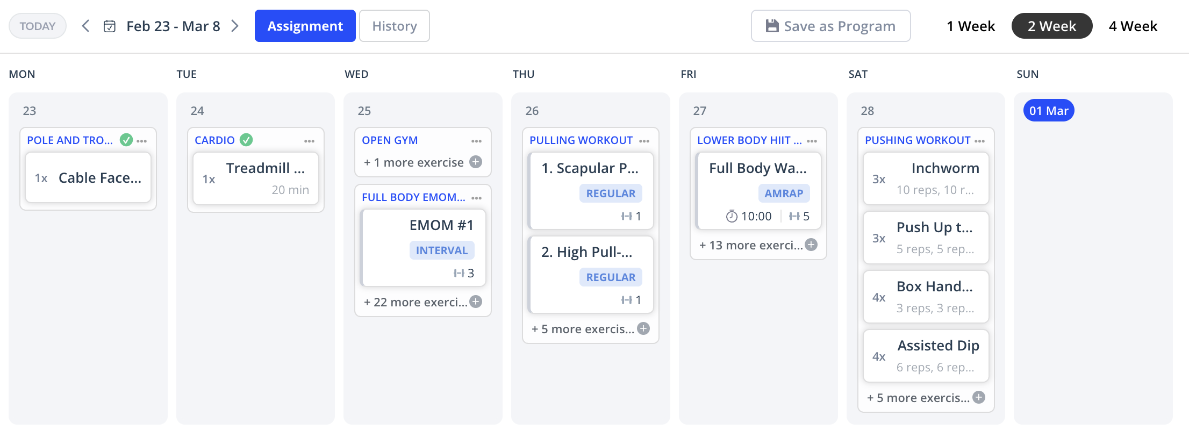The width and height of the screenshot is (1189, 430).
Task: Select the 1 Week view
Action: tap(970, 26)
